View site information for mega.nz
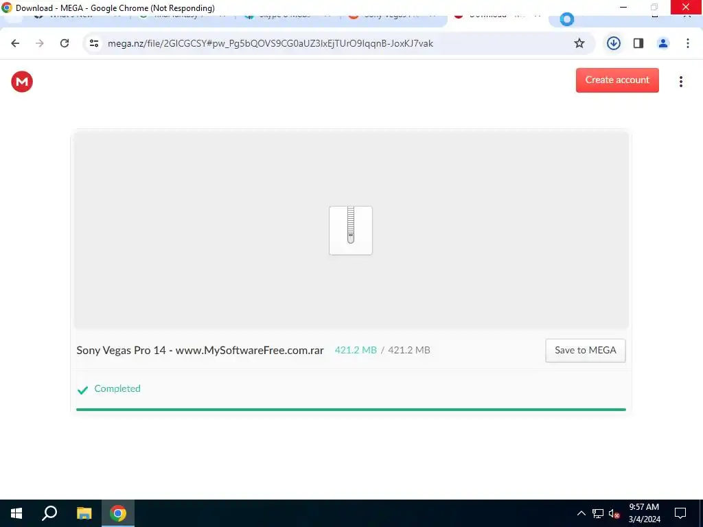703x527 pixels. tap(94, 43)
